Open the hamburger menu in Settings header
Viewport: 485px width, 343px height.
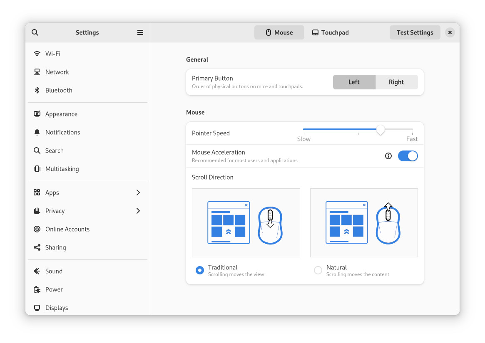pyautogui.click(x=140, y=32)
